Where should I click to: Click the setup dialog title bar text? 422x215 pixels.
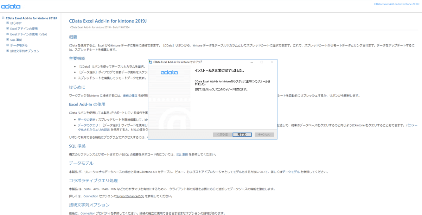178,62
